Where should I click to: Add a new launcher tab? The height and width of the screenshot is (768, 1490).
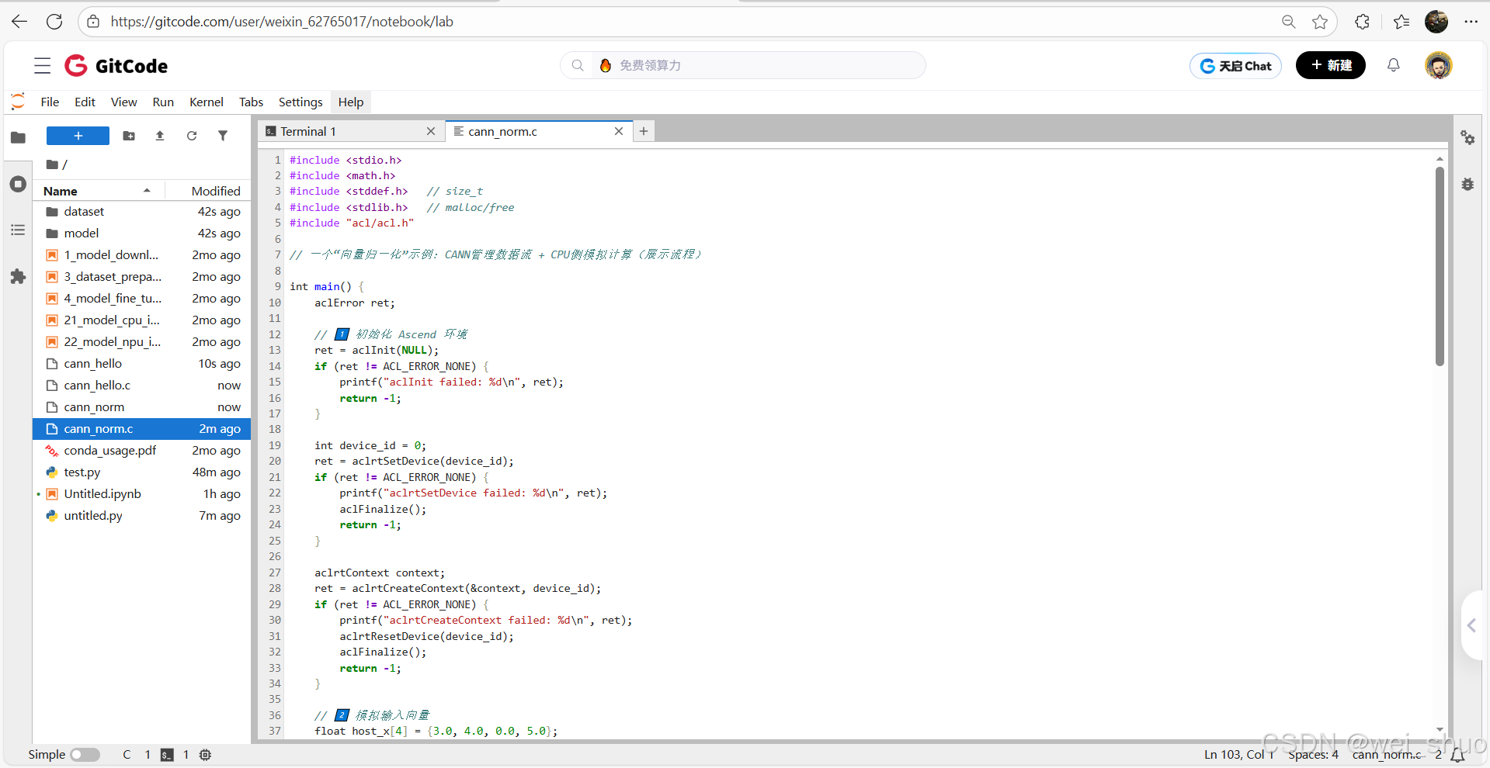point(644,132)
